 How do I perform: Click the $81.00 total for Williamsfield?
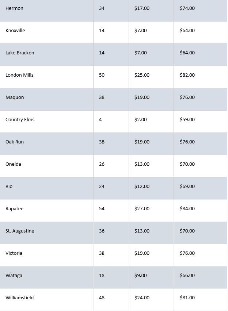(187, 298)
